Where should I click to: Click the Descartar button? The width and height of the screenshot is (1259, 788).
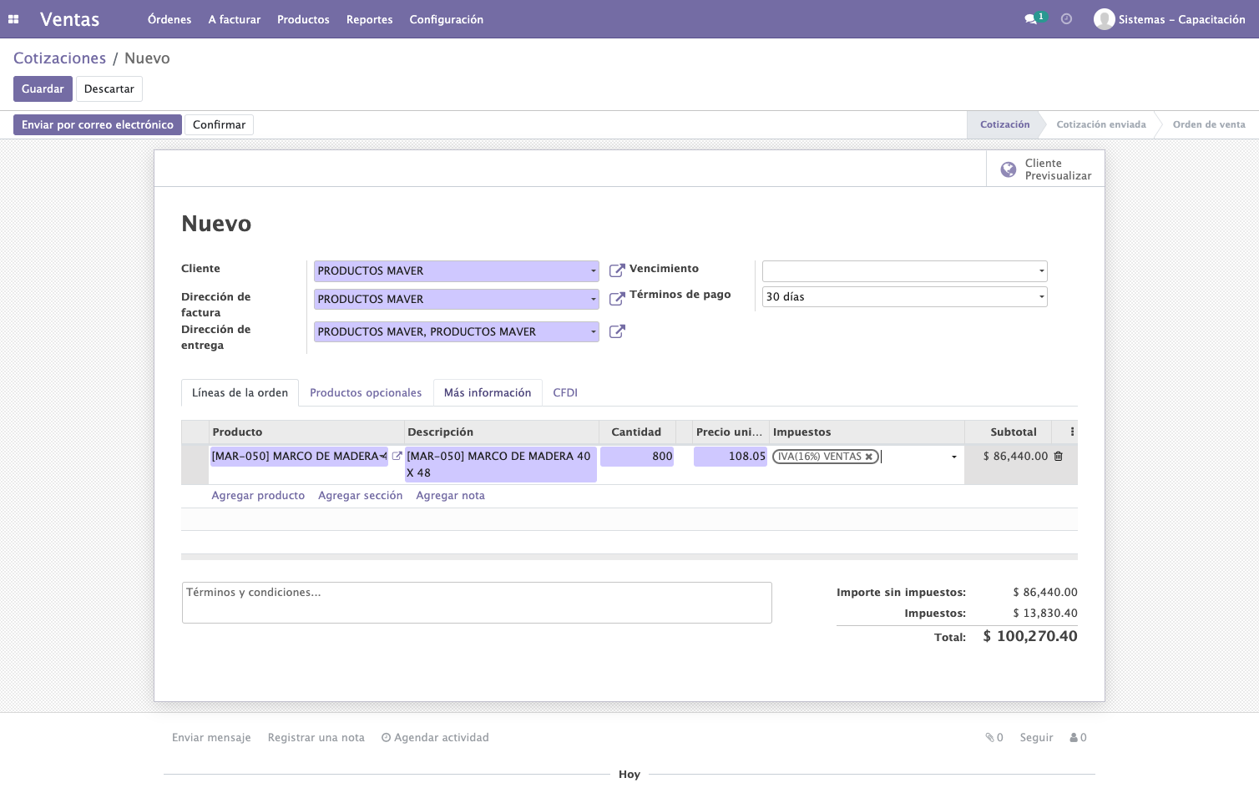point(109,89)
